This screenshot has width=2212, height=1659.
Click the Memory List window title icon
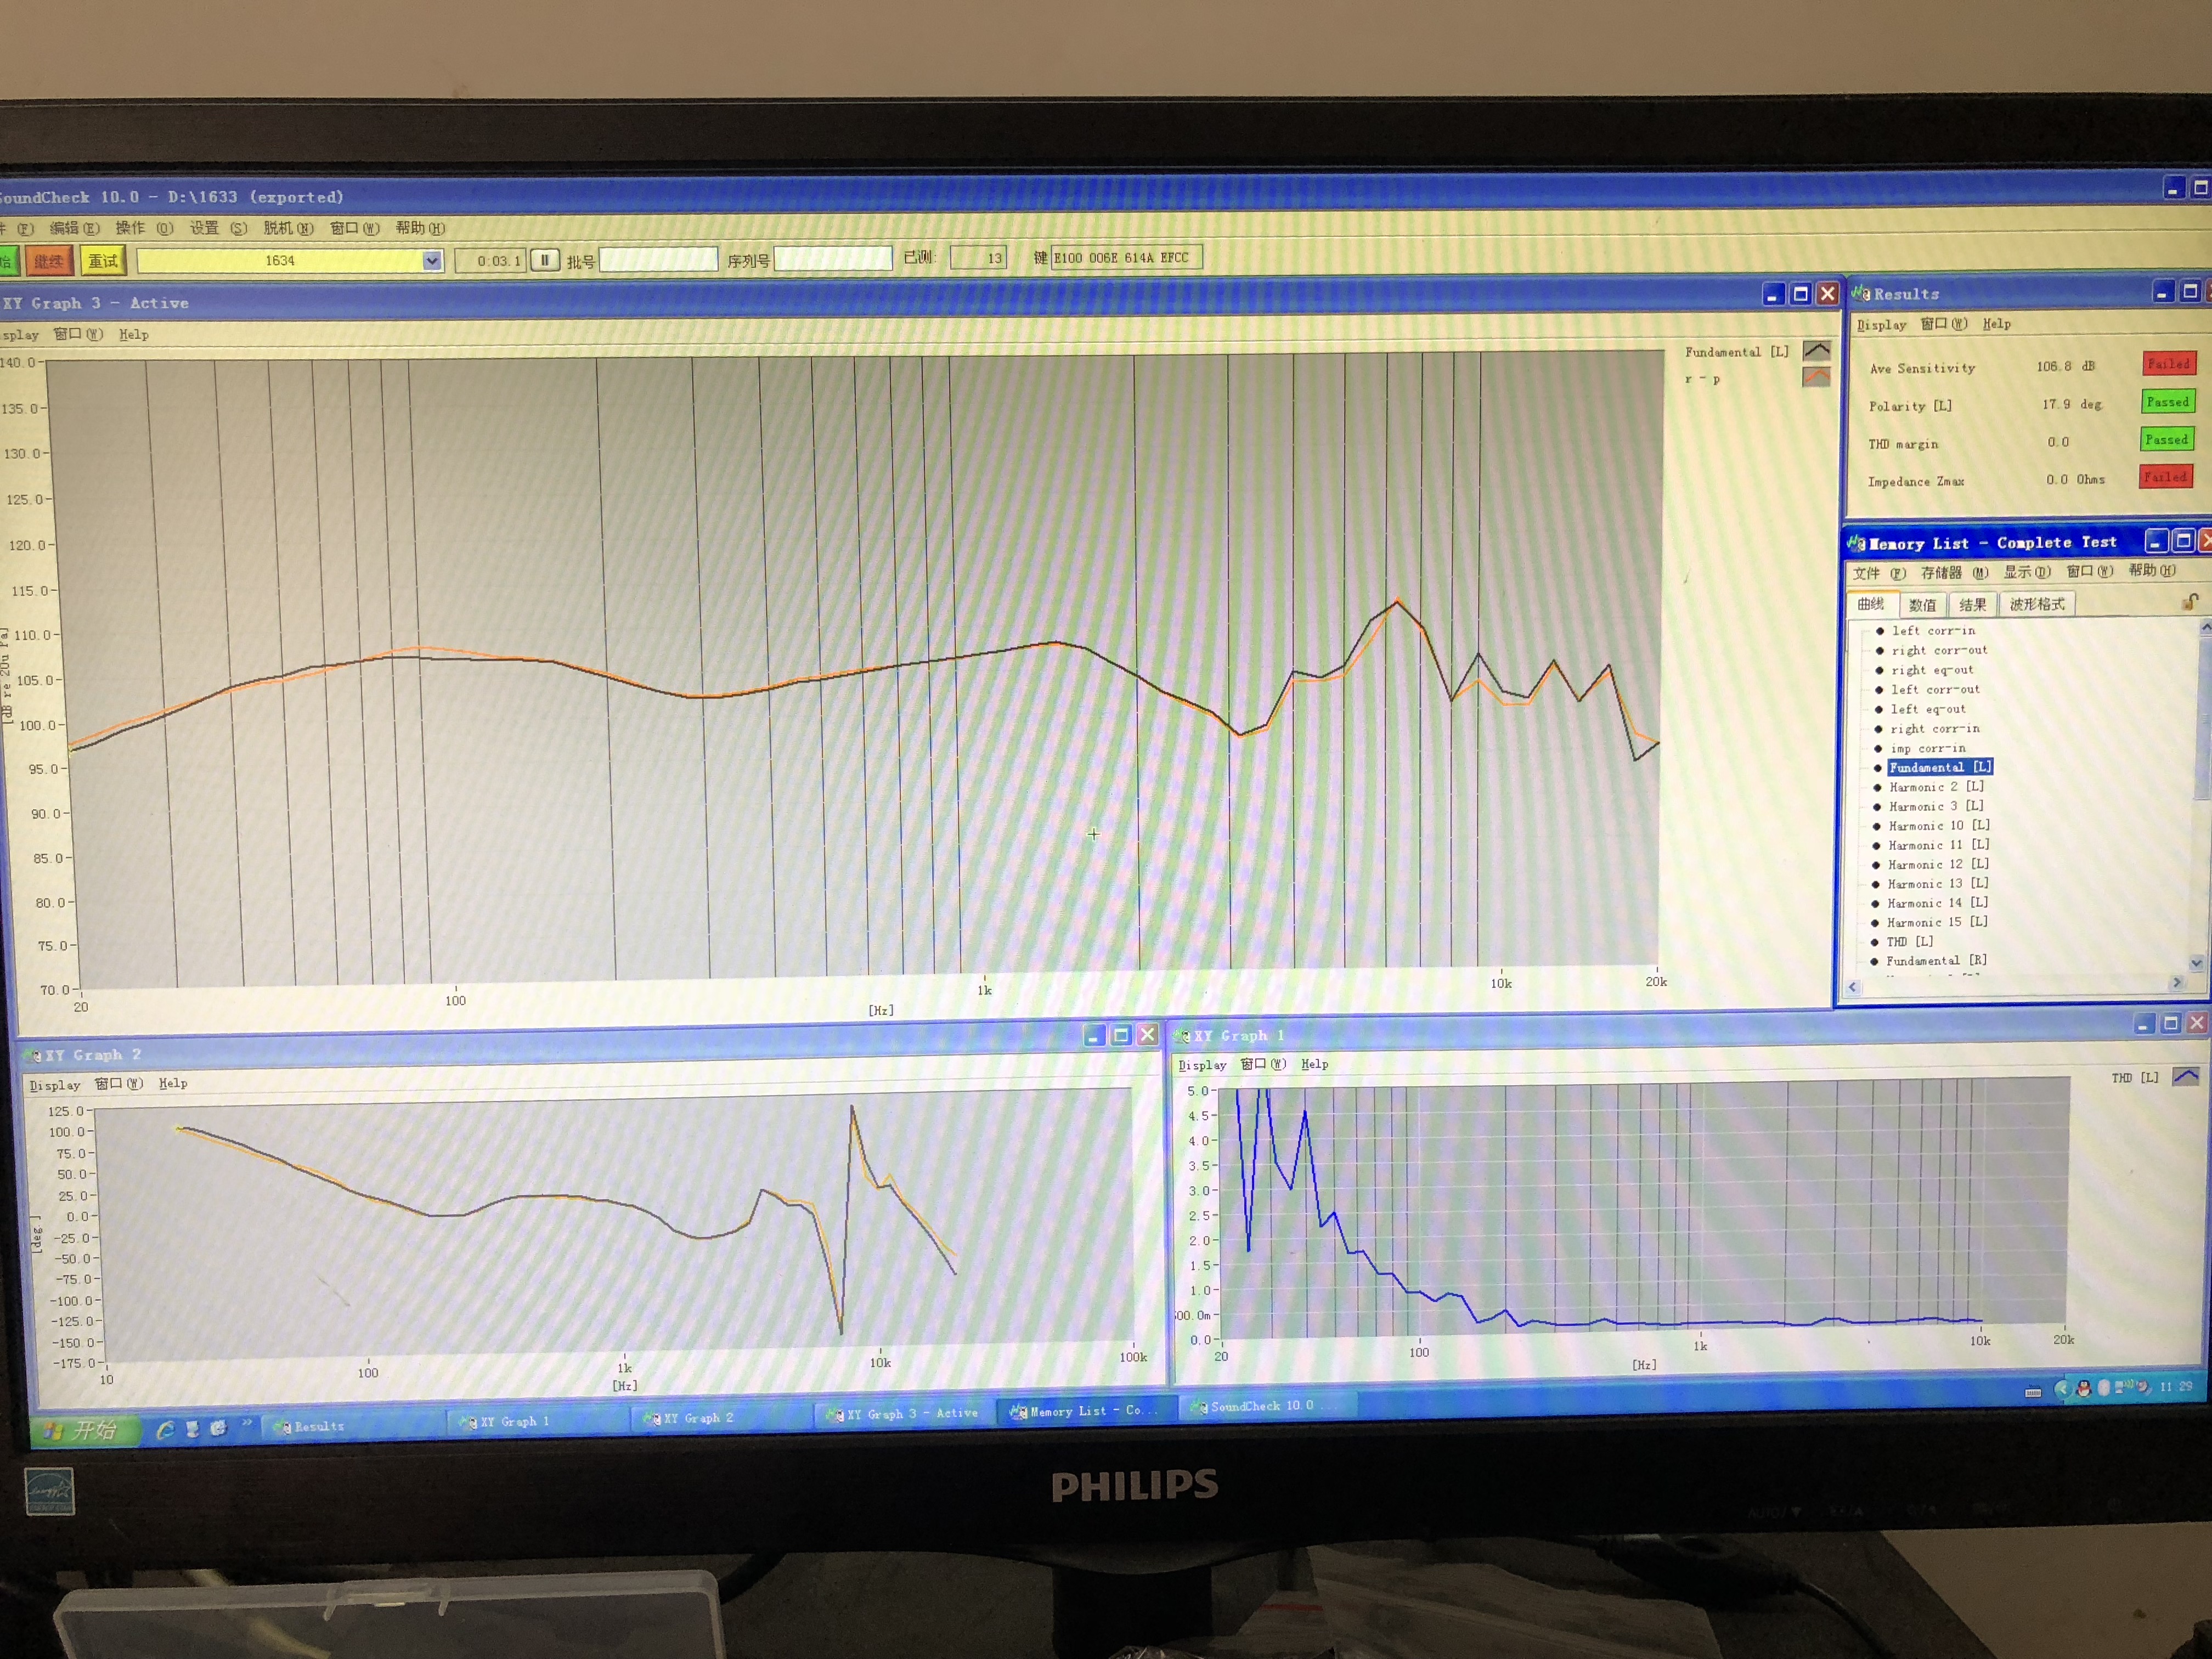(x=1856, y=544)
